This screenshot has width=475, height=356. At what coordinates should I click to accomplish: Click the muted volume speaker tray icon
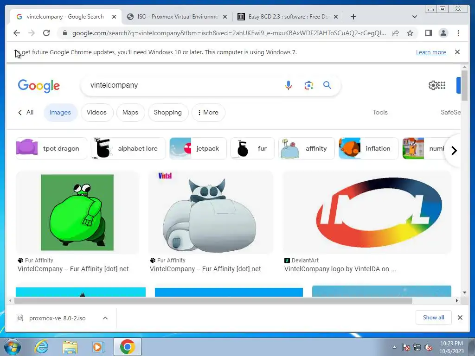pos(428,347)
